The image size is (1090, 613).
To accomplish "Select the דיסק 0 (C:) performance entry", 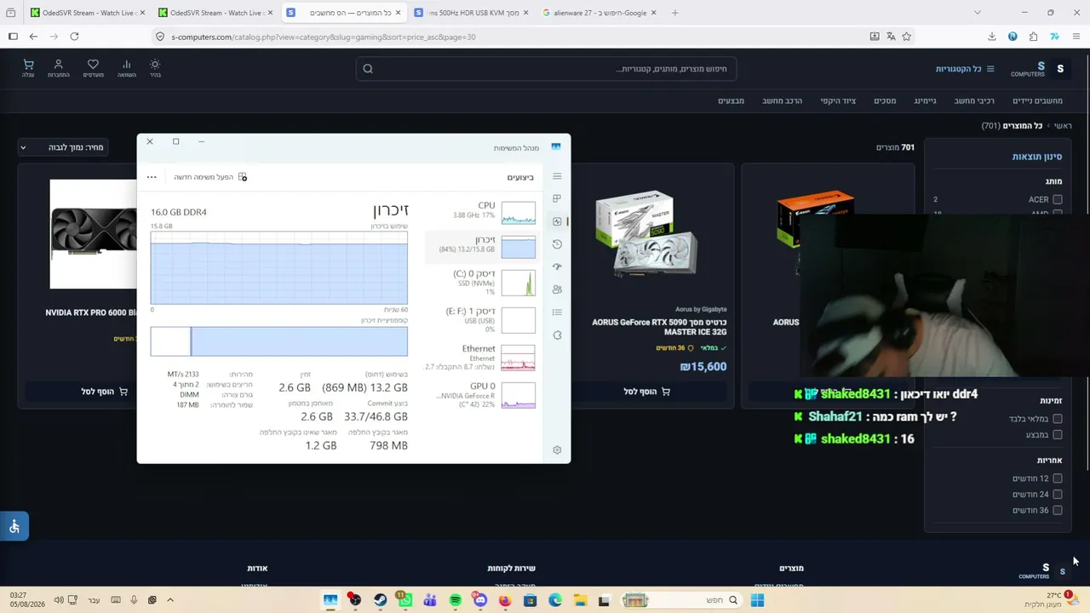I will [x=482, y=282].
